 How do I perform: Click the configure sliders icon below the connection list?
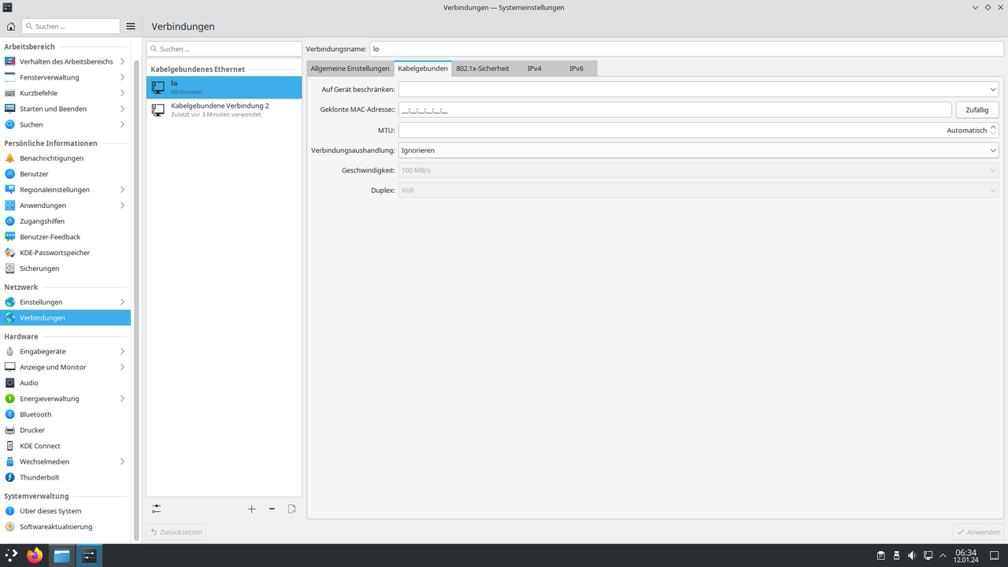coord(156,509)
